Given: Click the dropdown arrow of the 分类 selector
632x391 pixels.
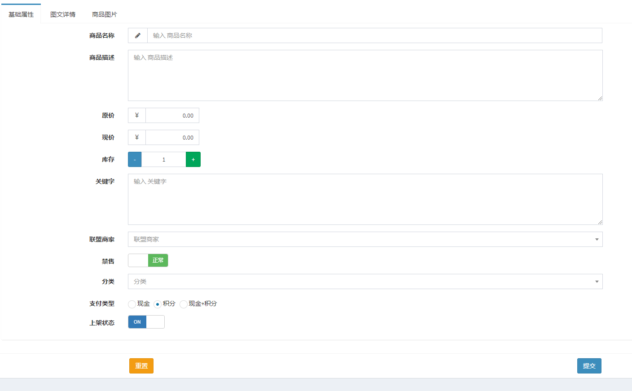Looking at the screenshot, I should (597, 281).
